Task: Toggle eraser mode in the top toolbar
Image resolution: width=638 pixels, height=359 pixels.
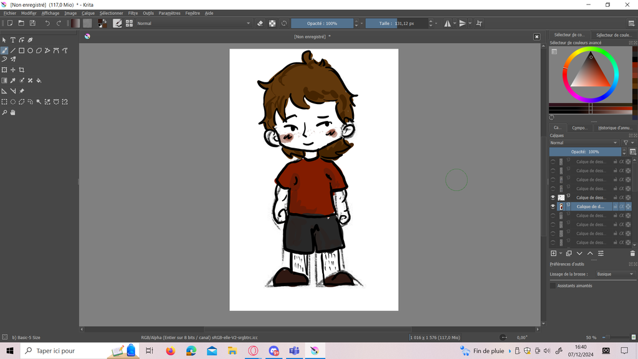Action: pos(260,23)
